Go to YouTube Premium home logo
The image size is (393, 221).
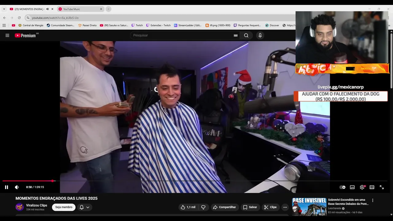click(x=25, y=35)
